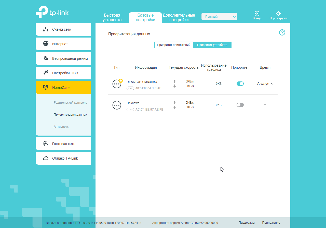Viewport: 326px width, 228px height.
Task: Click the wireless signal icon
Action: pos(46,58)
